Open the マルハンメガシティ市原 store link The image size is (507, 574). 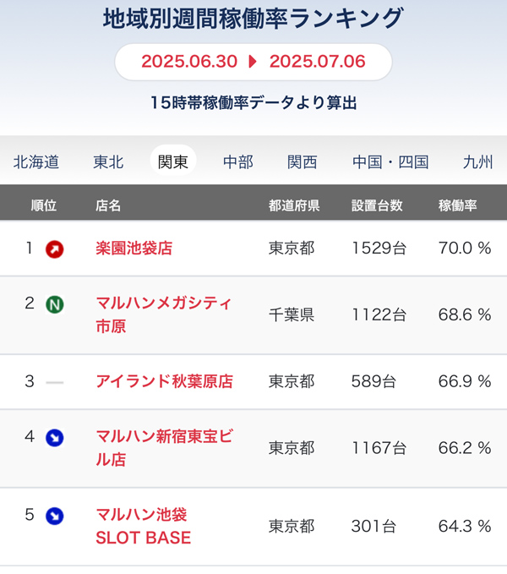[164, 314]
